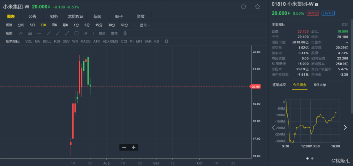
Task: Toggle the MA indicator
Action: (37, 41)
